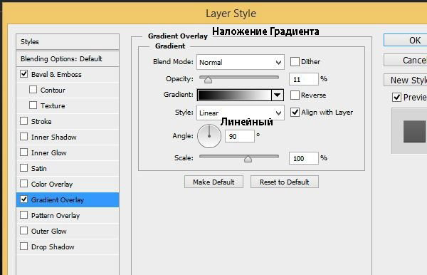This screenshot has width=427, height=275.
Task: Click the black-to-white gradient bar
Action: tap(234, 95)
